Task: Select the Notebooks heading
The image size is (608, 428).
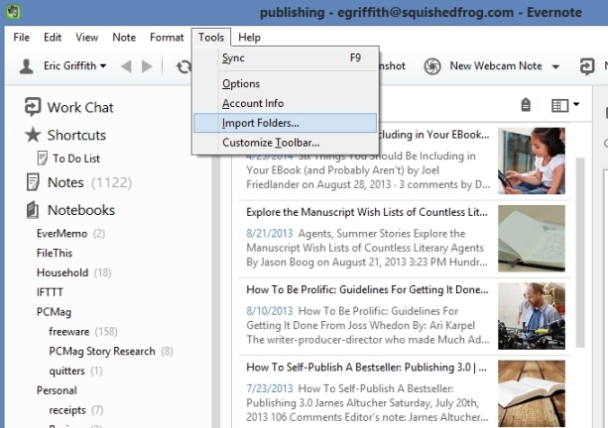Action: point(81,210)
